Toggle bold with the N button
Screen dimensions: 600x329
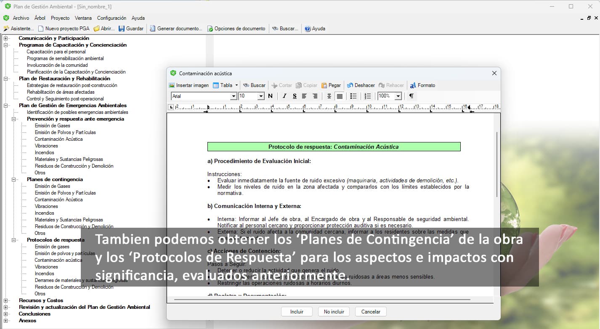(270, 96)
